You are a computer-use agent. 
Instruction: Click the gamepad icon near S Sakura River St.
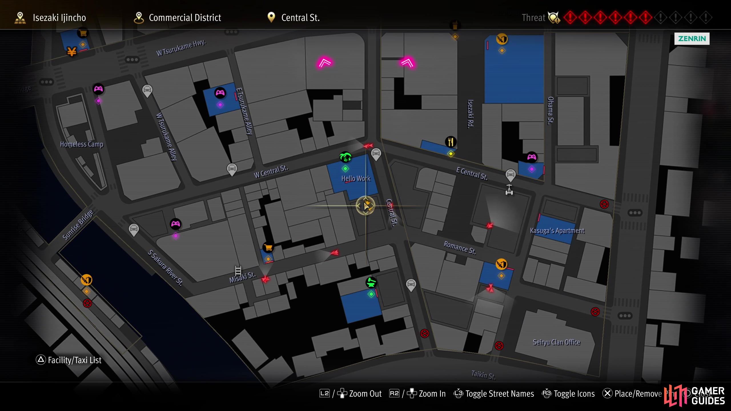pos(175,224)
